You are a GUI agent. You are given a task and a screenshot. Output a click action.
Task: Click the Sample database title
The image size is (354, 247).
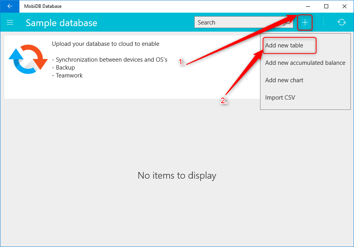coord(61,23)
